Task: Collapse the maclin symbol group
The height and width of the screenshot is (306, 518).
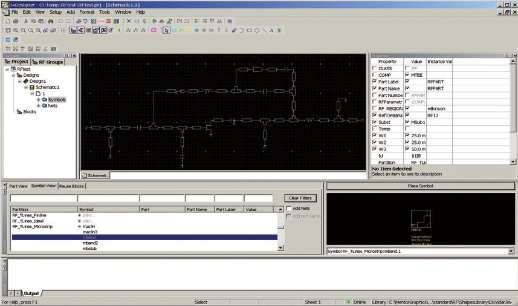Action: [79, 226]
